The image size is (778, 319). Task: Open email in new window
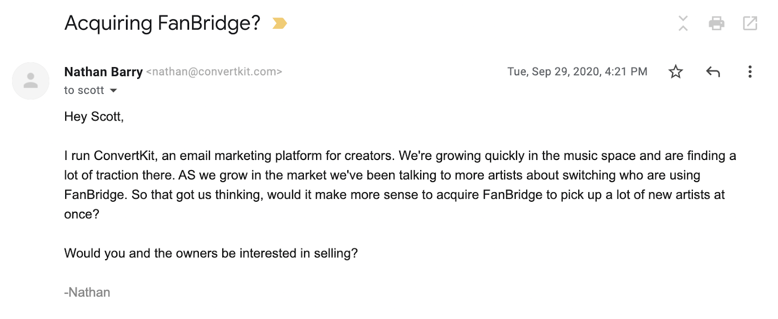750,23
